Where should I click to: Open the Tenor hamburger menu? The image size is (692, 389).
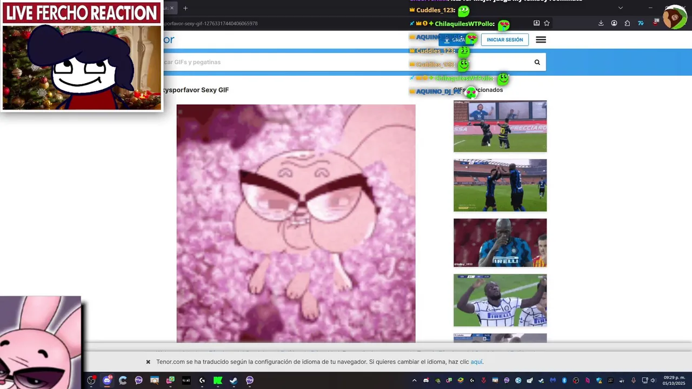[541, 39]
